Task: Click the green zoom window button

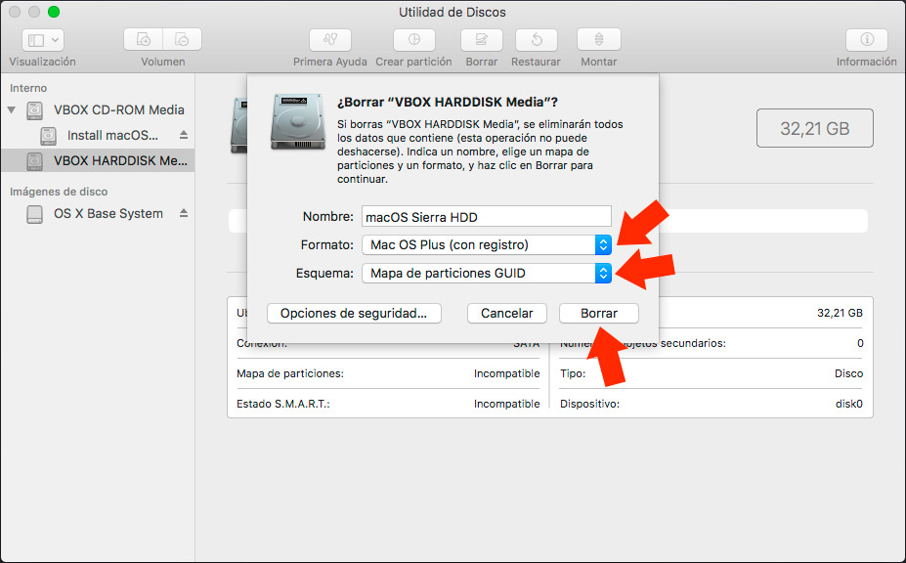Action: click(x=54, y=12)
